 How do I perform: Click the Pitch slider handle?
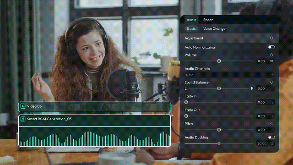219,130
